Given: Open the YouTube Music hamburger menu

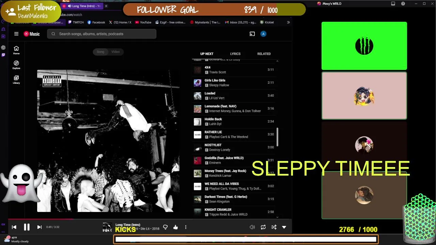Looking at the screenshot, I should (16, 34).
